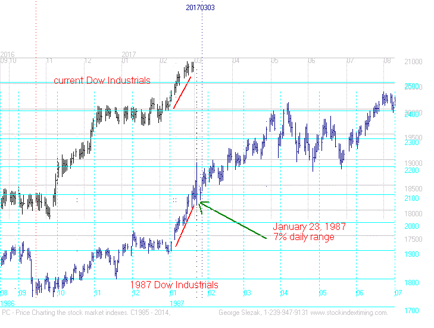Click the 20170303 date label at top
This screenshot has height=328, width=434.
[x=200, y=8]
